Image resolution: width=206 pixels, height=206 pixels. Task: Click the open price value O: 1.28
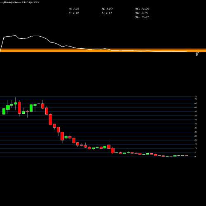[74, 9]
